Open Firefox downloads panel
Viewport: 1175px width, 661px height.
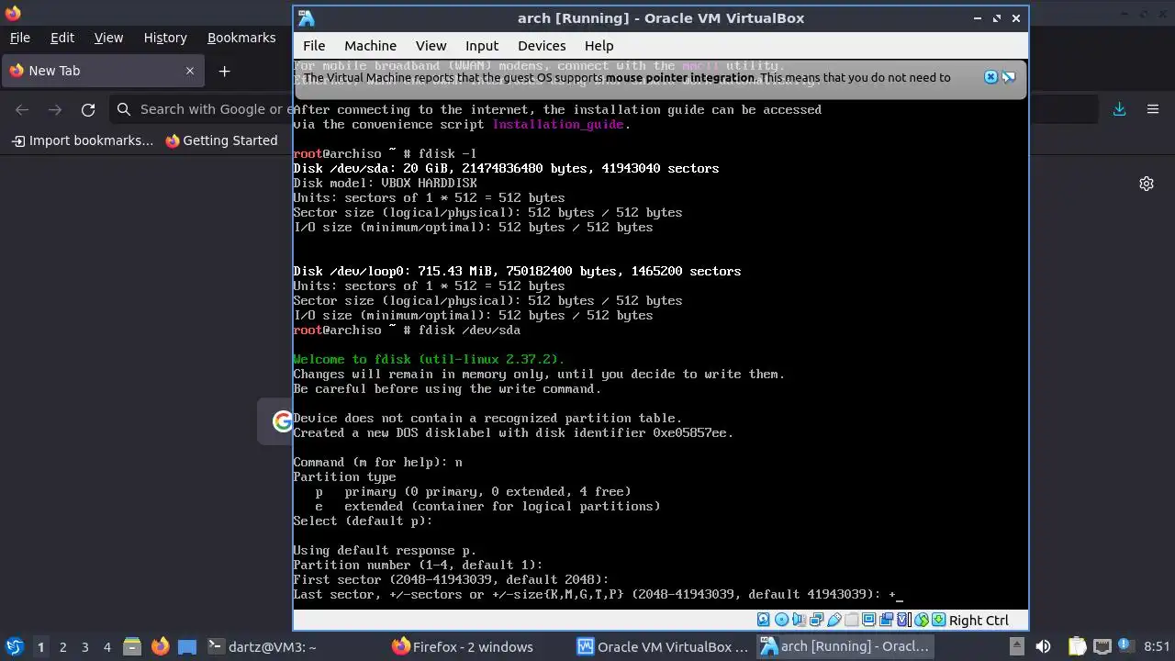1119,109
